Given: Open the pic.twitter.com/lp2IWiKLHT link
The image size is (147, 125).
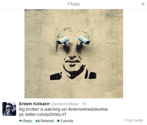Looking at the screenshot, I should pos(43,114).
